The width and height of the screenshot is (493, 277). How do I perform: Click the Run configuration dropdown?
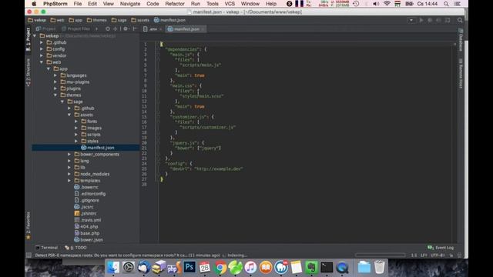(x=411, y=20)
